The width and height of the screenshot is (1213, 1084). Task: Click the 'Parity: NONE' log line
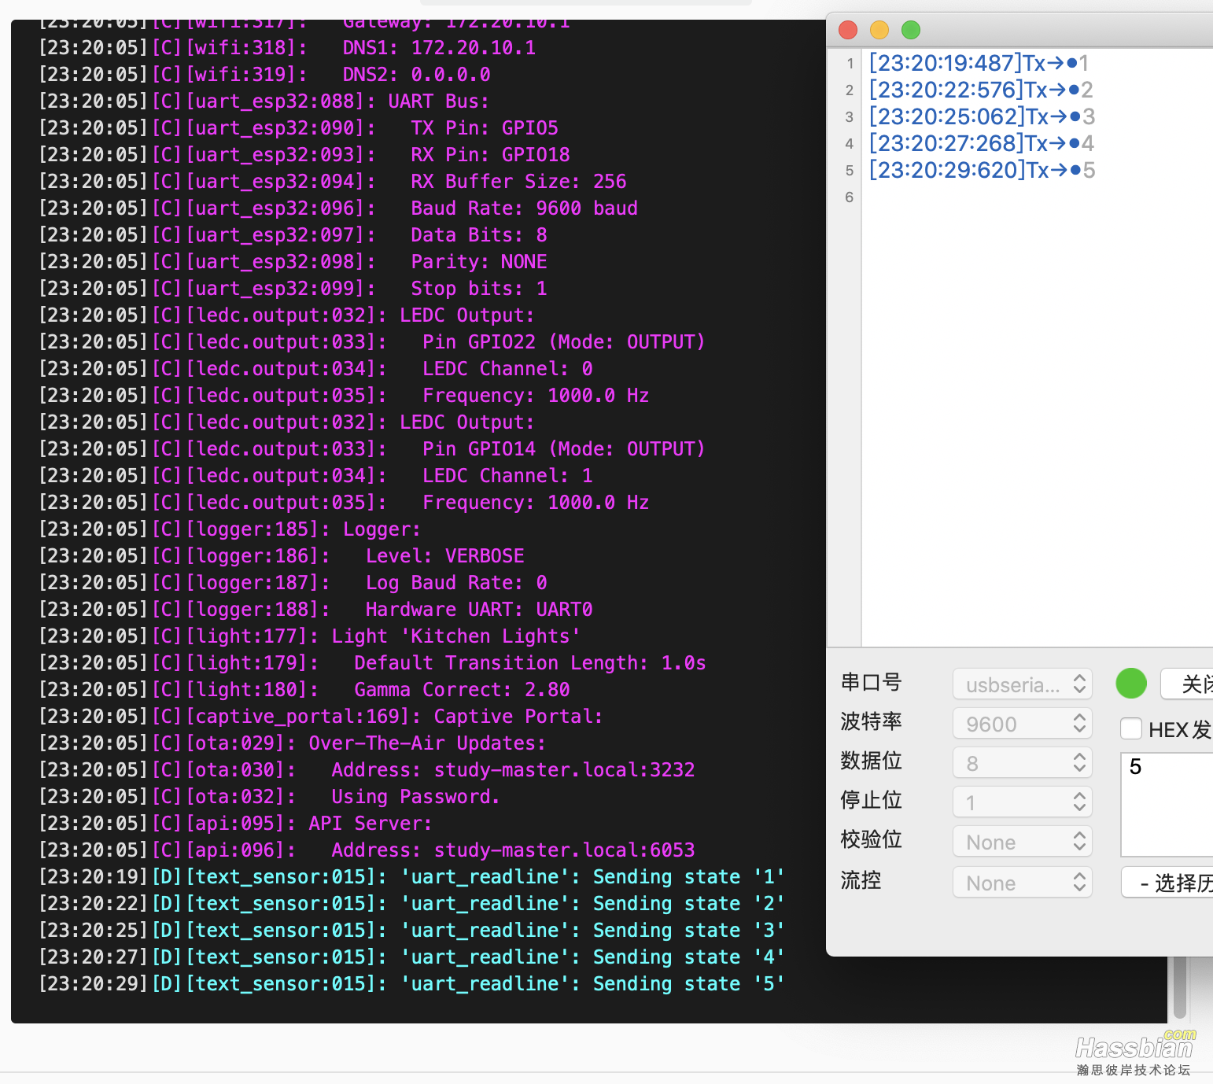tap(293, 261)
